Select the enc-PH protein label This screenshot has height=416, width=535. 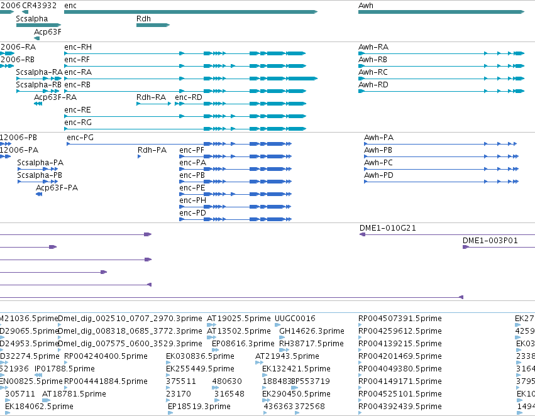pyautogui.click(x=193, y=201)
